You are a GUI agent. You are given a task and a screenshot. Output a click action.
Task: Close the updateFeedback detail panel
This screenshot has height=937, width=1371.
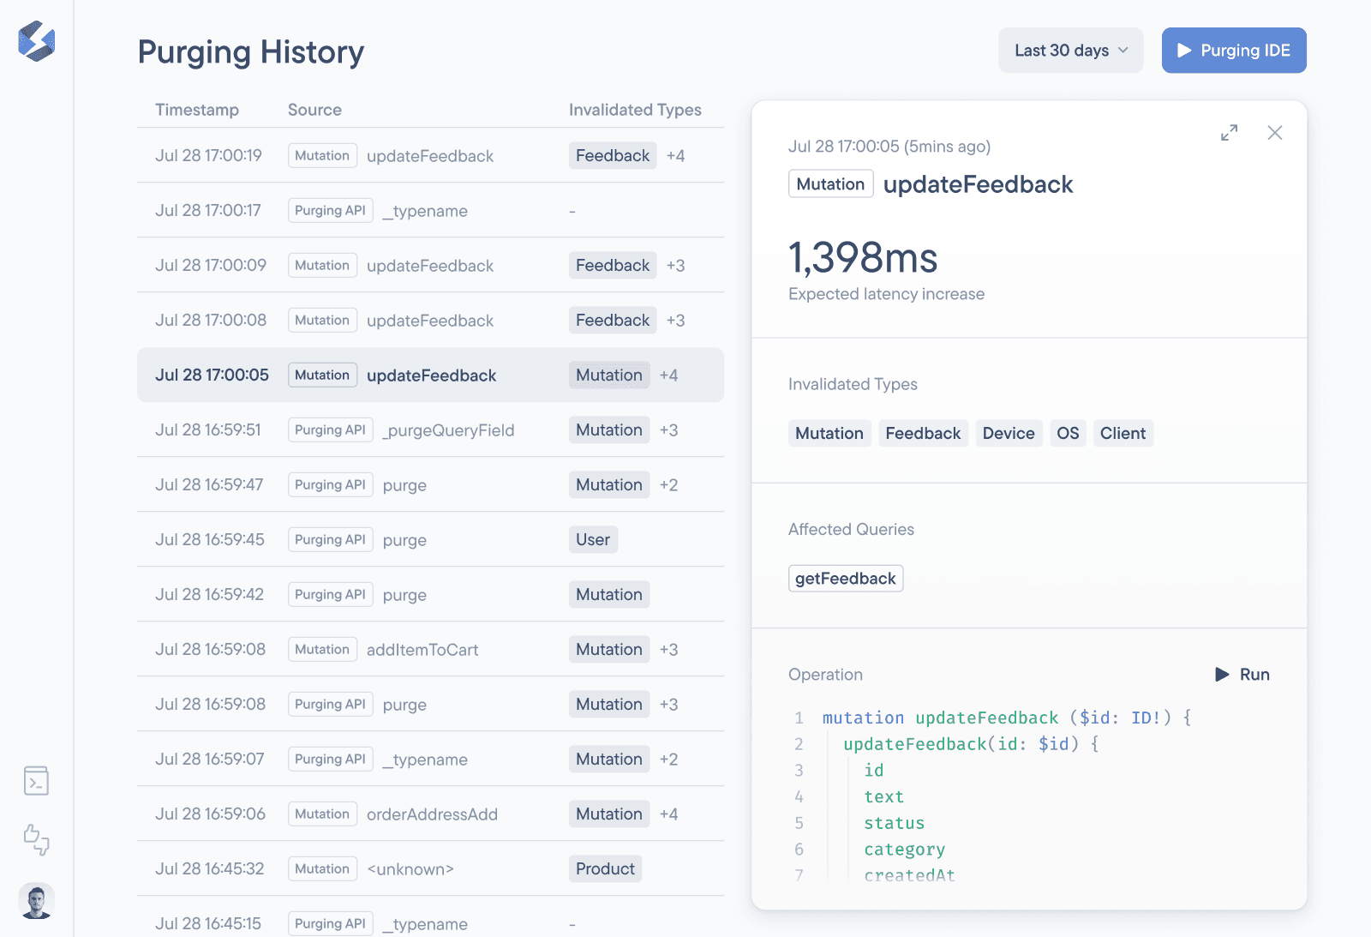pos(1274,133)
